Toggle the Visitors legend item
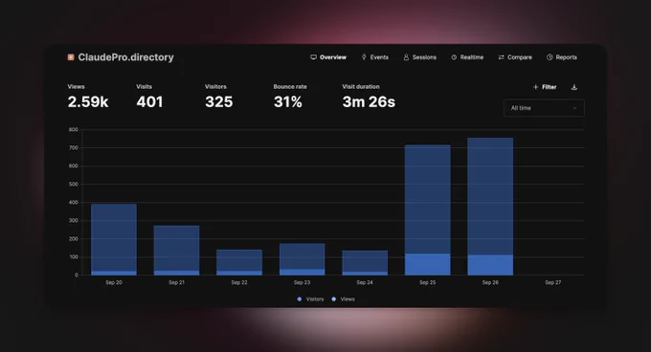The image size is (651, 352). click(310, 299)
